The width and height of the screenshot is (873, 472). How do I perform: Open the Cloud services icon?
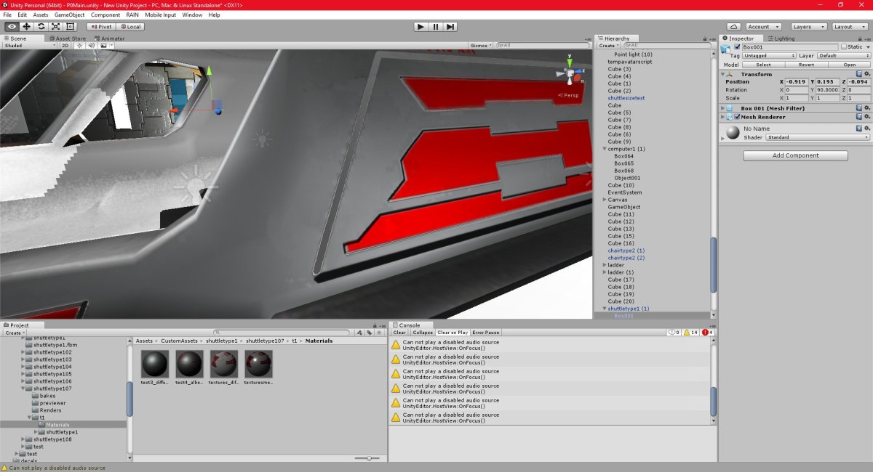coord(733,26)
